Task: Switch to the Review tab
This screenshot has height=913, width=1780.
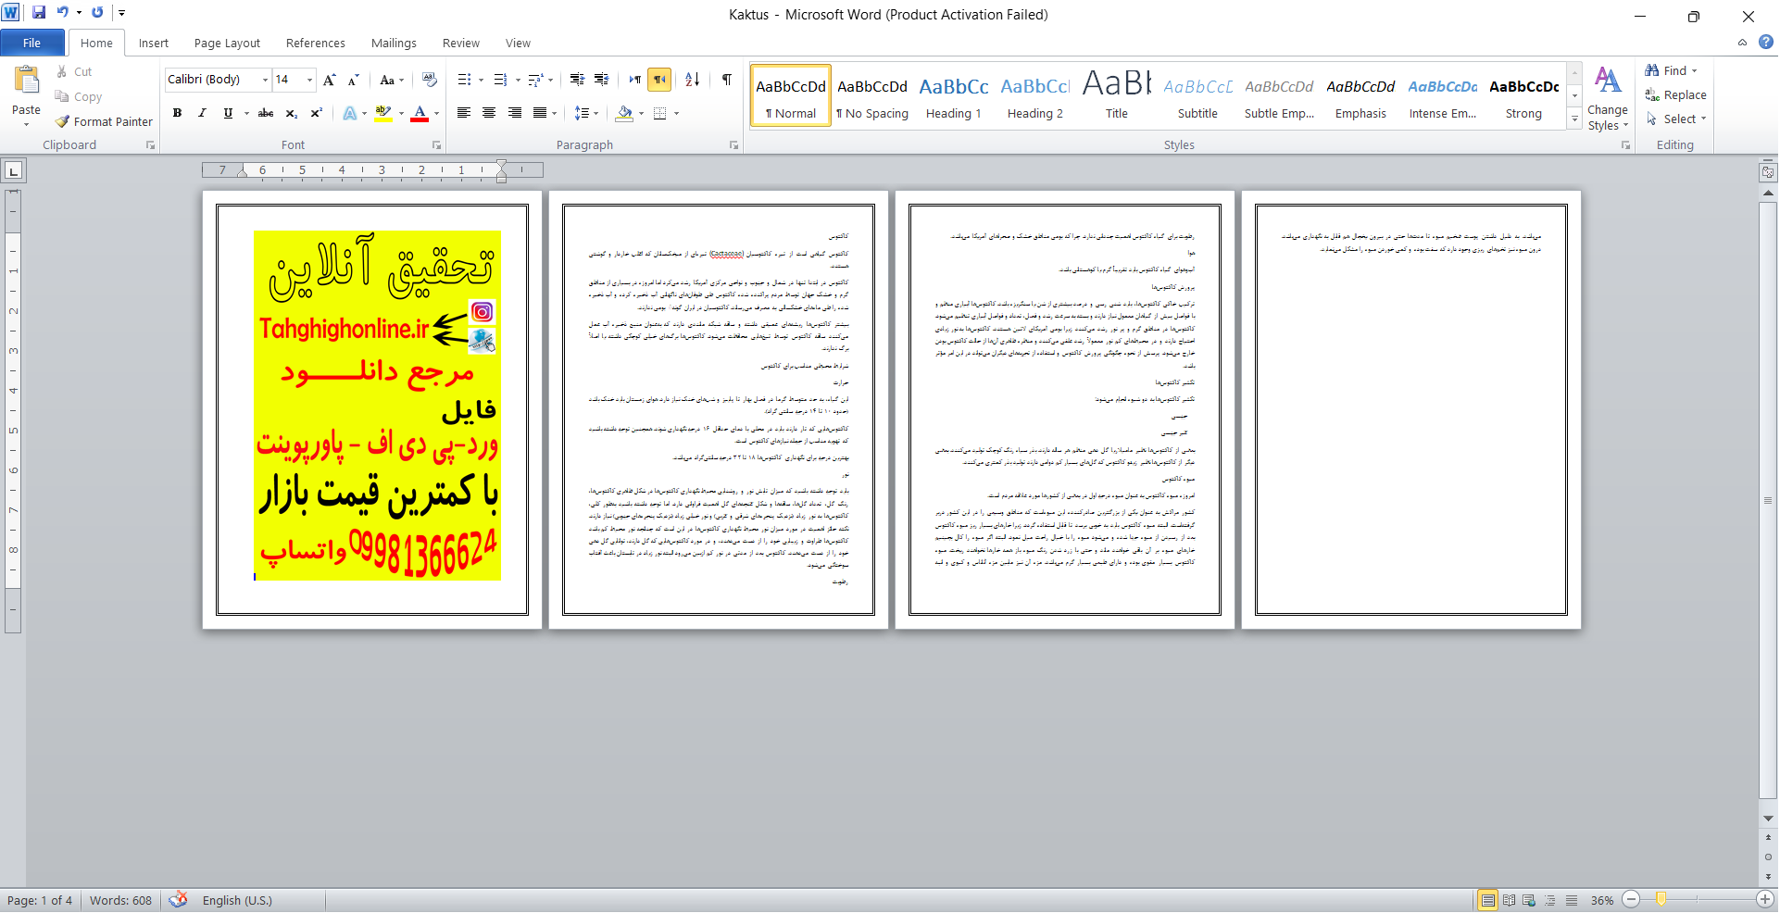Action: pyautogui.click(x=460, y=43)
